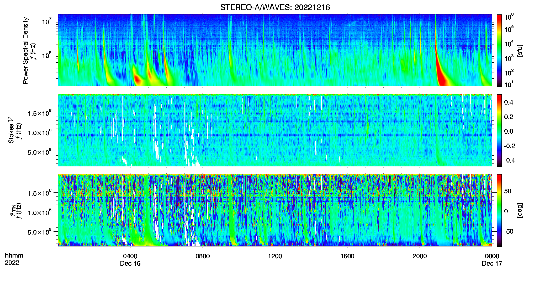Select the 0.0 label on Stokes colorbar

tap(509, 131)
